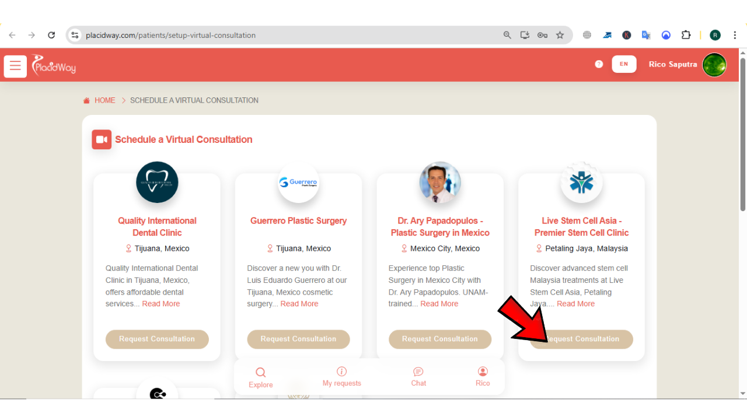The width and height of the screenshot is (747, 420).
Task: Open the browser extensions puzzle menu
Action: click(x=686, y=34)
